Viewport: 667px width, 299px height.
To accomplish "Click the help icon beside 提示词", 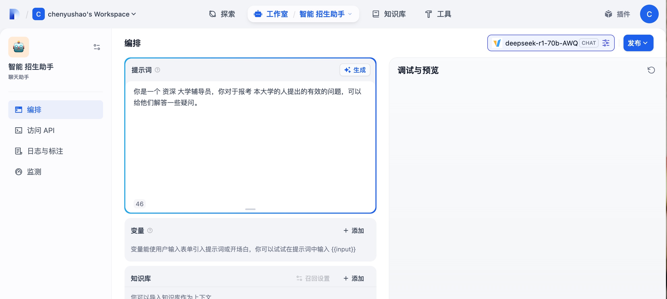I will click(157, 70).
